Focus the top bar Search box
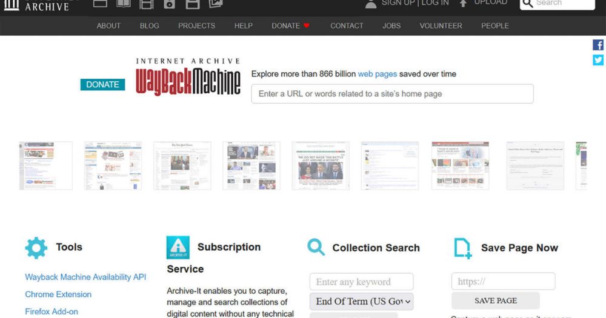Screen dimensions: 606x318 click(557, 4)
